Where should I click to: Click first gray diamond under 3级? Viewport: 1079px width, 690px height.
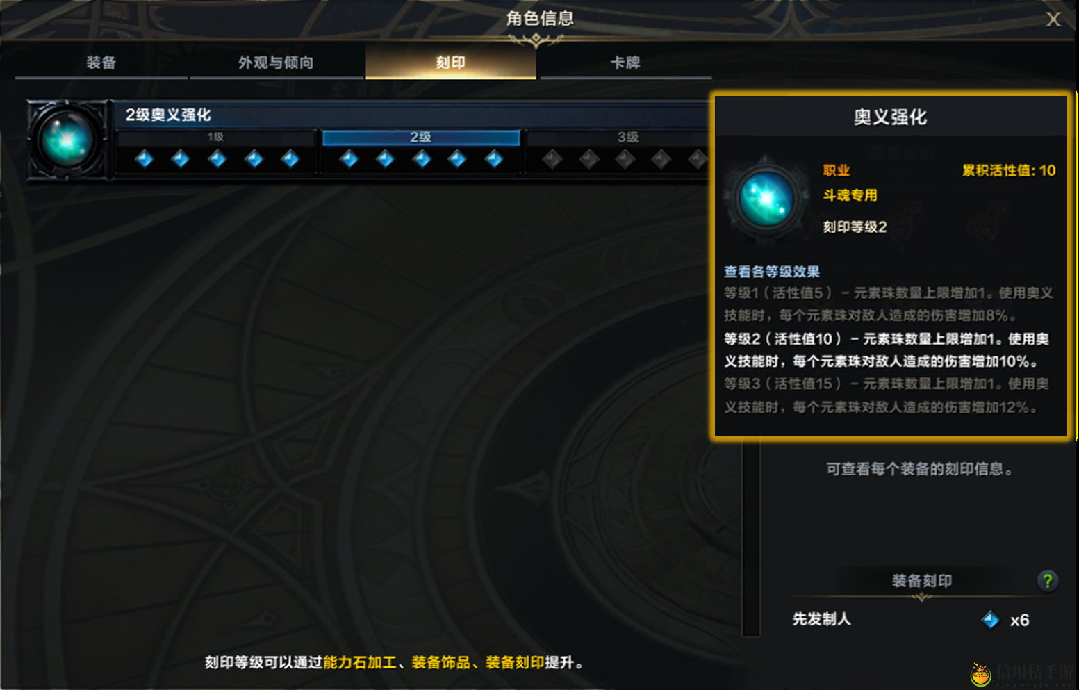click(552, 160)
